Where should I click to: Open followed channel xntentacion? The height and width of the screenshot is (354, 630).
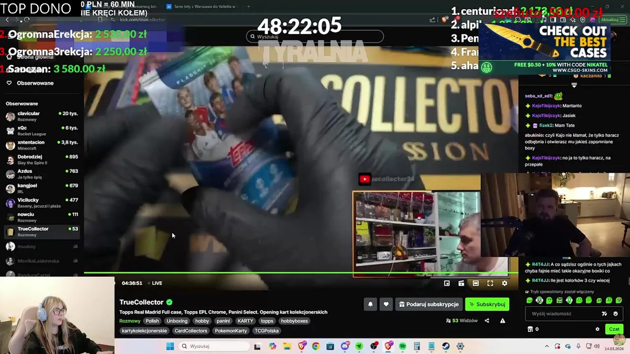42,145
